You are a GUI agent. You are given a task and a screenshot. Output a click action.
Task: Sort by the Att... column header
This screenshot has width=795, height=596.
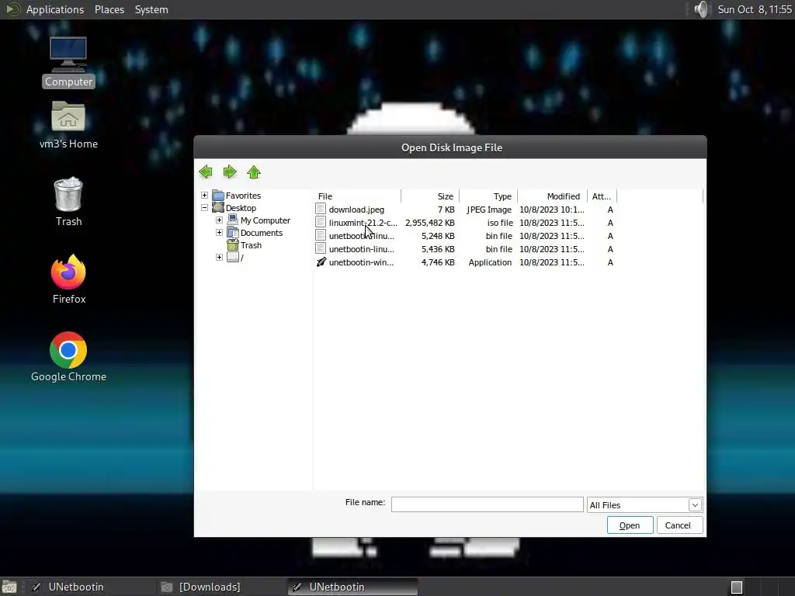click(x=602, y=196)
